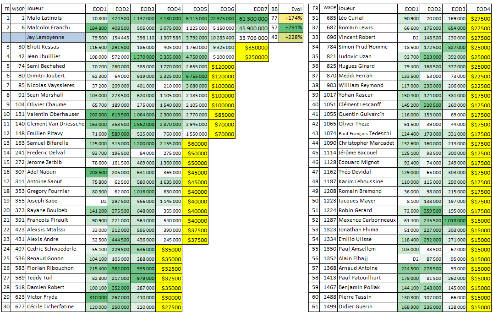Select WSOP rank 1499 cell
The width and height of the screenshot is (493, 312).
(329, 307)
